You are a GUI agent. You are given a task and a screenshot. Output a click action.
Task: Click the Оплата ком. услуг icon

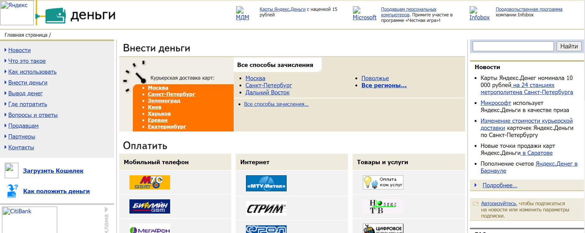point(383,182)
